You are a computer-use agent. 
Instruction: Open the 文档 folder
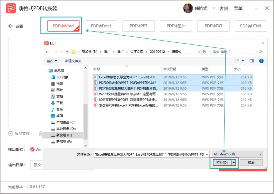click(x=57, y=96)
